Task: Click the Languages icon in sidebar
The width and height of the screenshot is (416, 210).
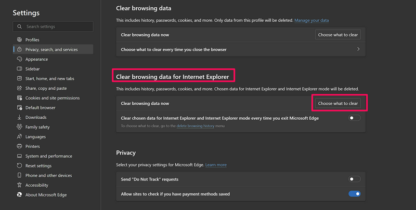Action: tap(19, 137)
